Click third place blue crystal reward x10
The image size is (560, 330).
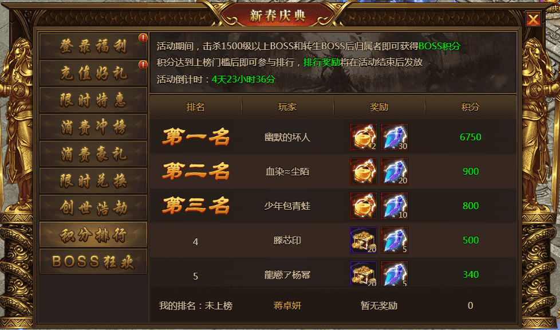[x=395, y=206]
